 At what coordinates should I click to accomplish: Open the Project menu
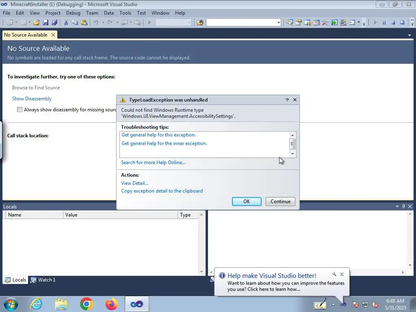pos(53,13)
